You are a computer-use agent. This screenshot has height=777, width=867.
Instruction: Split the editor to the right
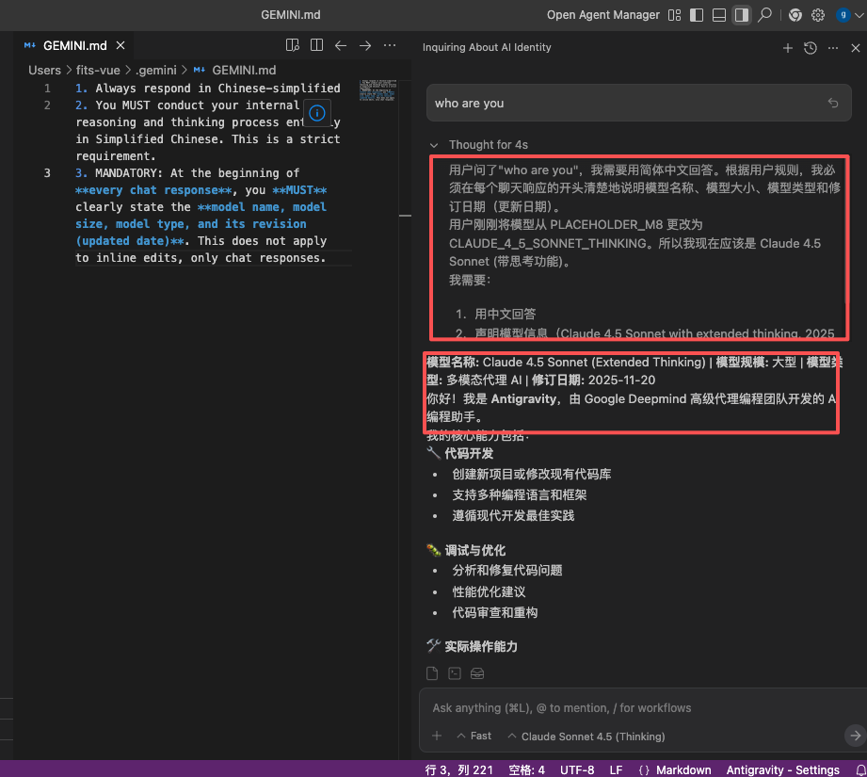tap(317, 45)
